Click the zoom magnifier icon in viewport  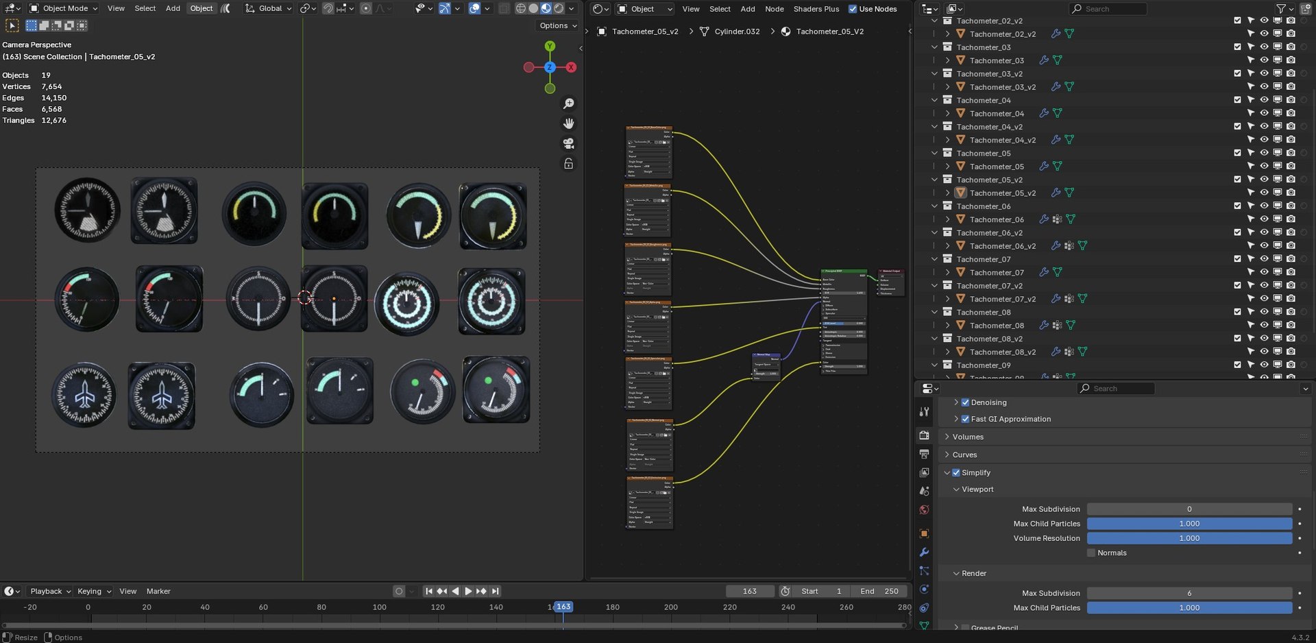(568, 104)
